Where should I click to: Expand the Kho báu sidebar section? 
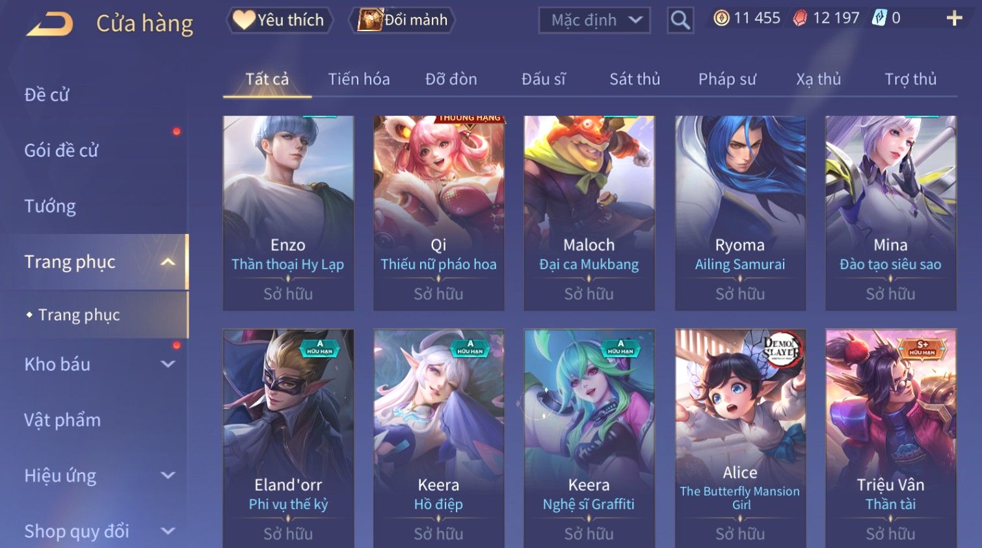point(168,365)
